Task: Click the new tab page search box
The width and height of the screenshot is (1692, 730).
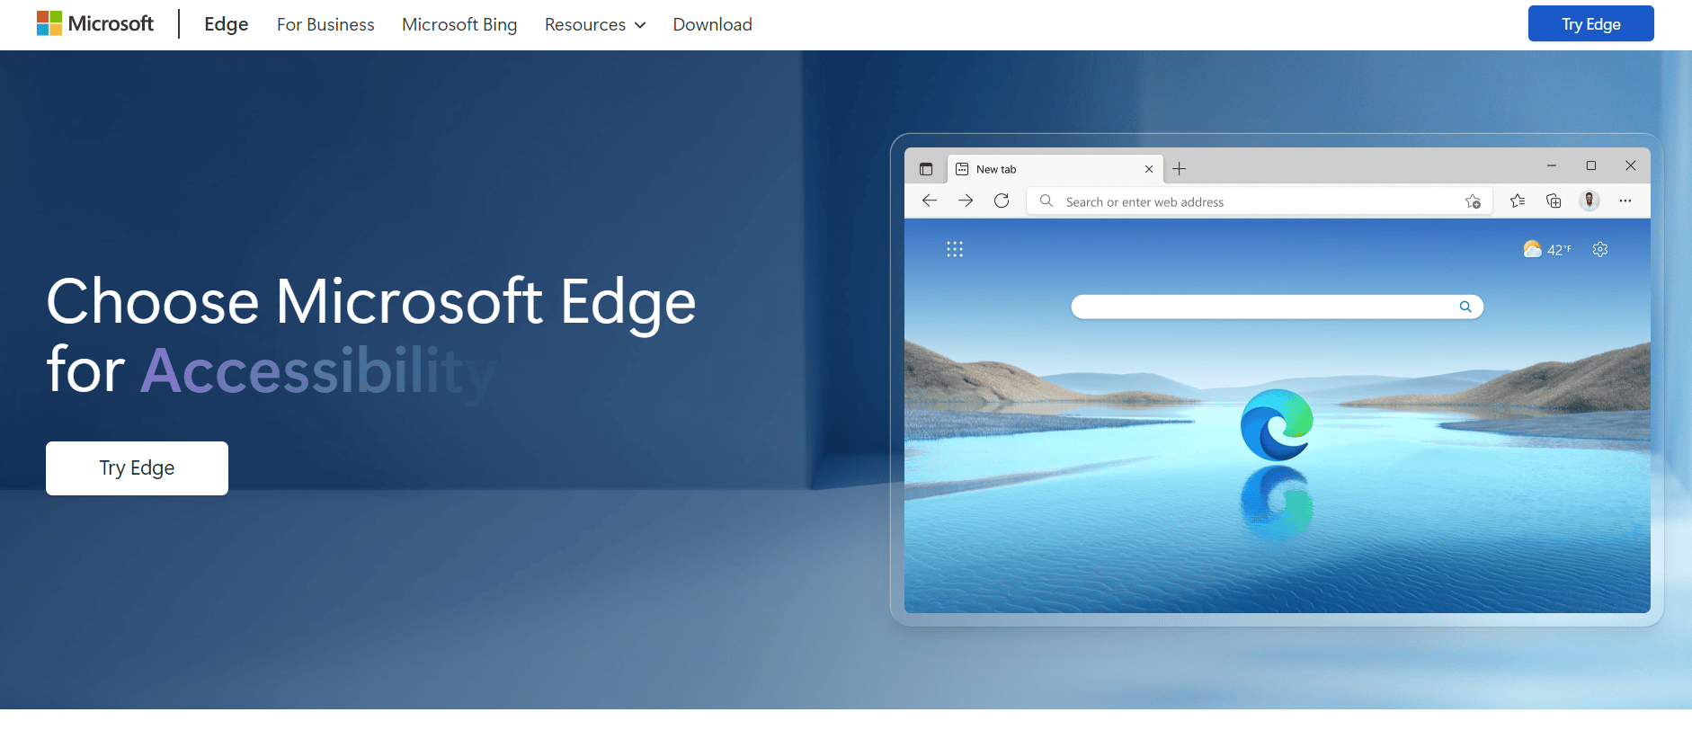Action: 1277,307
